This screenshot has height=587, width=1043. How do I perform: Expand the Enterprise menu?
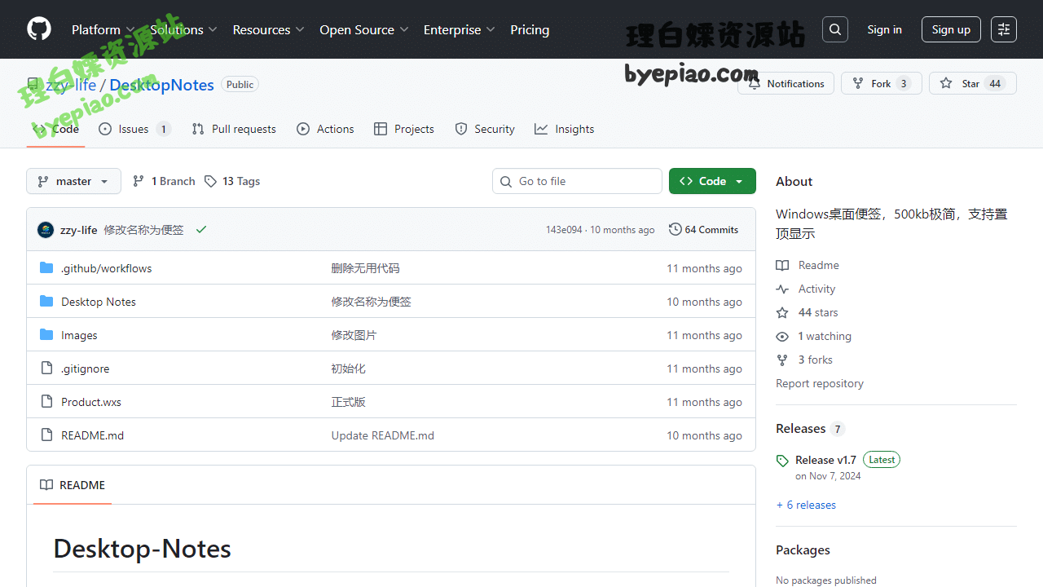tap(459, 29)
